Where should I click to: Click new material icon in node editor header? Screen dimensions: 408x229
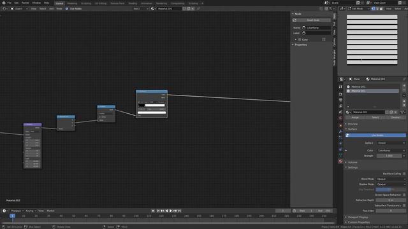coord(189,8)
